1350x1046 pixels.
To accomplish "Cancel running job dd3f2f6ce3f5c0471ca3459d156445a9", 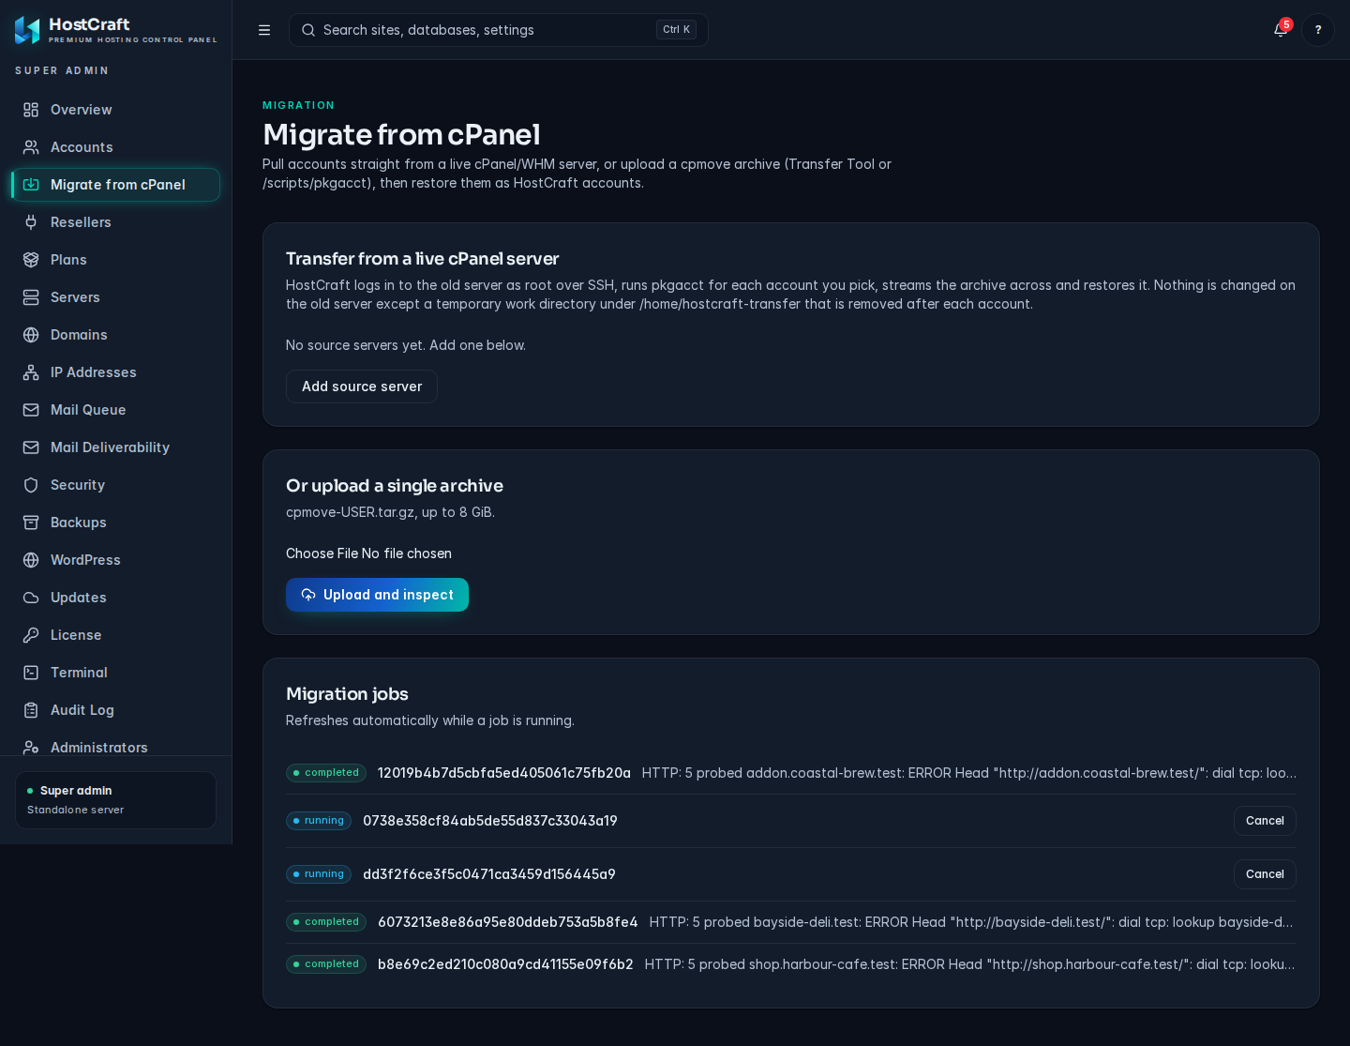I will pos(1265,874).
